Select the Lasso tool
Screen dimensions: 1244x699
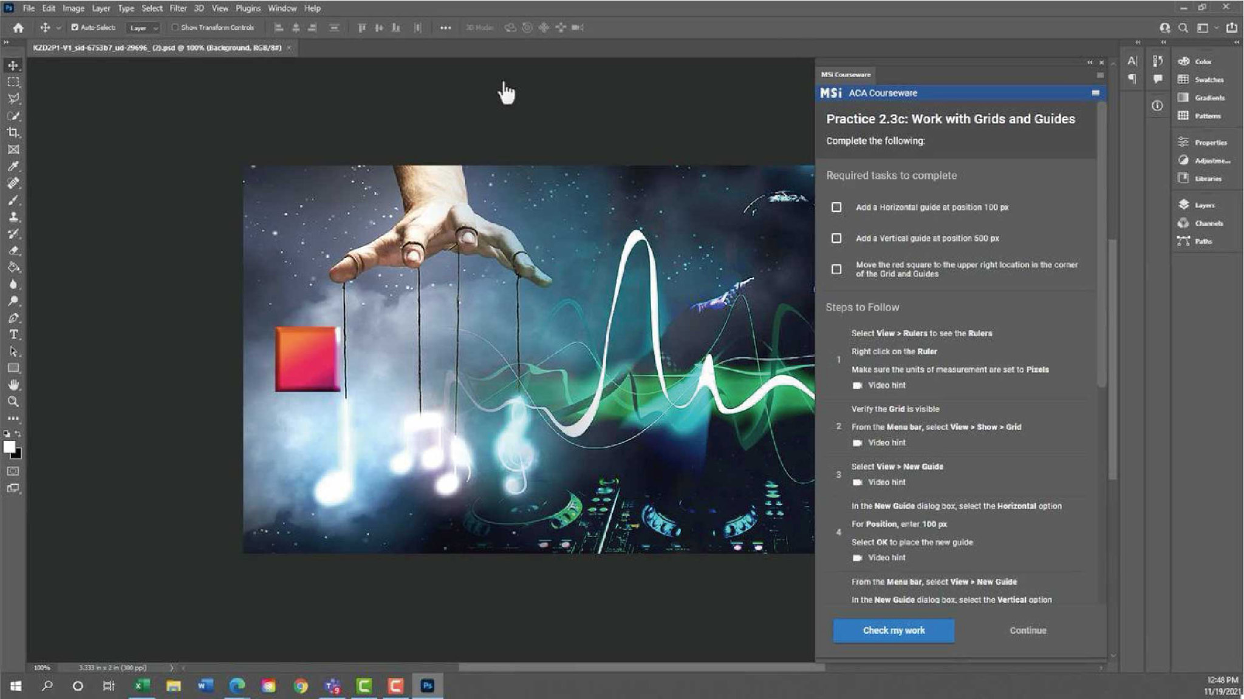13,98
